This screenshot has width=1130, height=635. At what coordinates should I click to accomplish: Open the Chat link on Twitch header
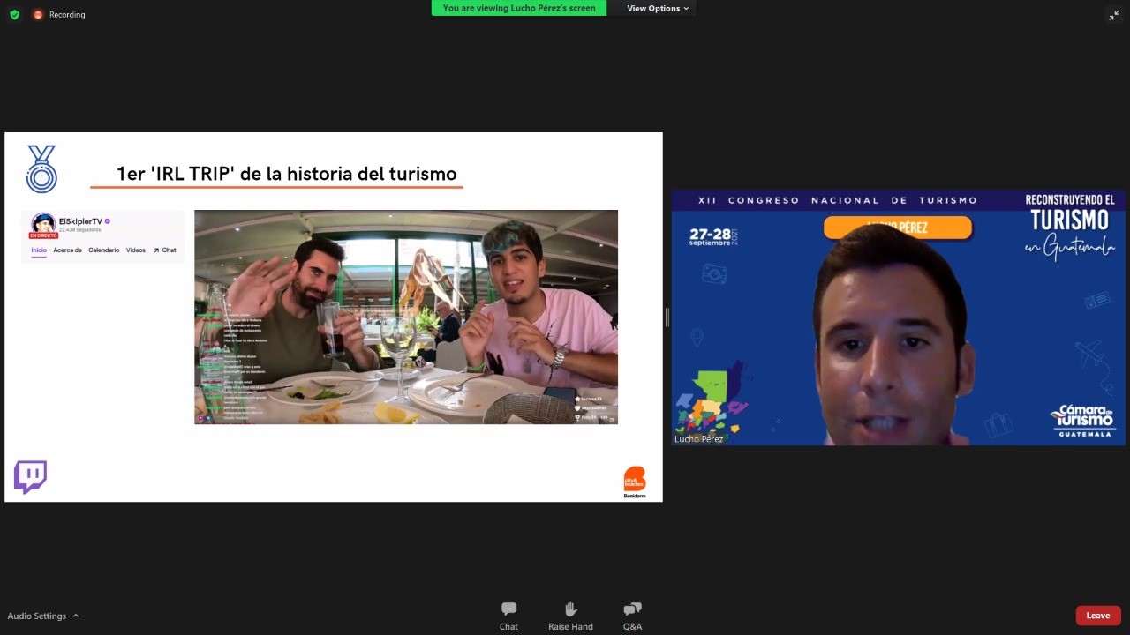[x=165, y=250]
